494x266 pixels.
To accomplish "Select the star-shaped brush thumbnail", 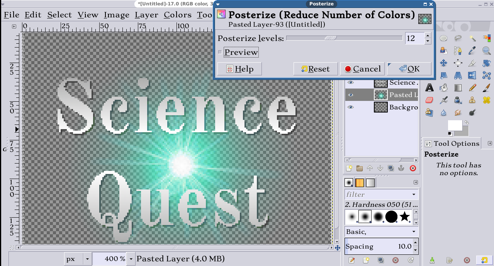I will click(x=405, y=217).
